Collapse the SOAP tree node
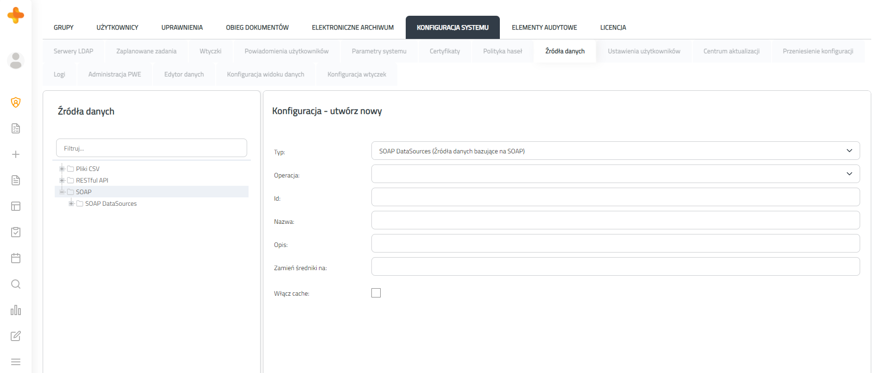881x373 pixels. coord(62,192)
